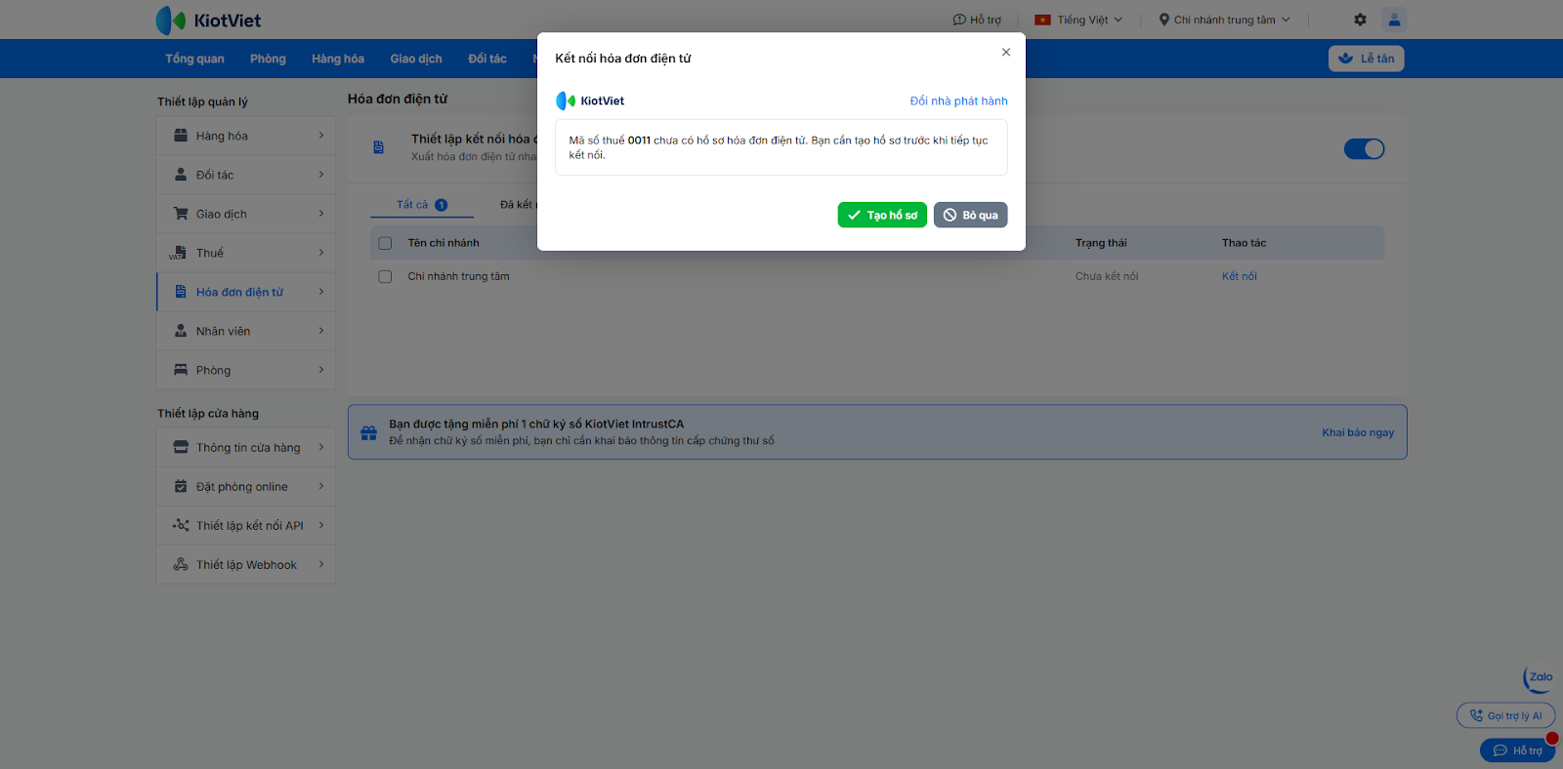The height and width of the screenshot is (769, 1563).
Task: Click the Thao tác column header
Action: coord(1244,243)
